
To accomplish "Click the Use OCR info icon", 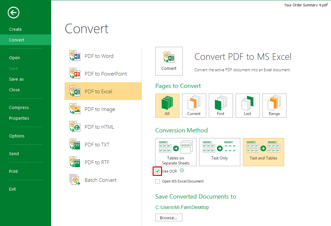I will point(182,171).
